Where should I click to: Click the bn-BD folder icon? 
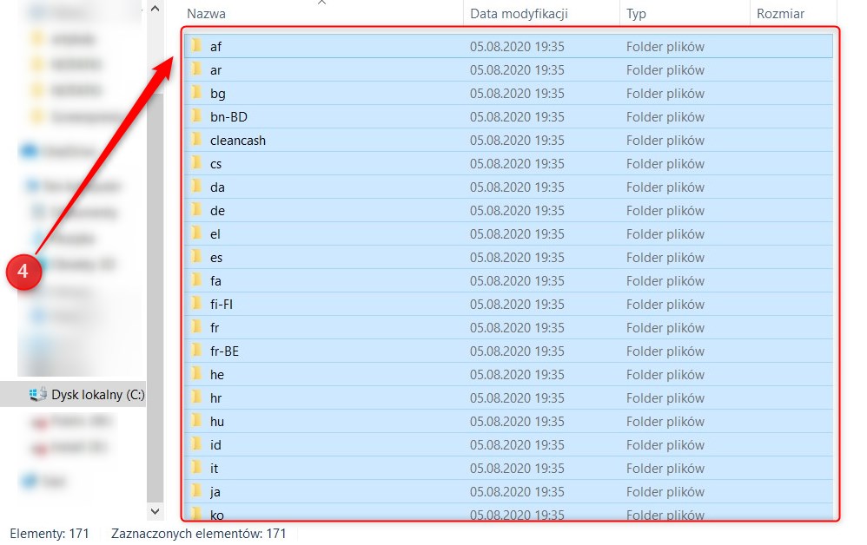[x=196, y=116]
